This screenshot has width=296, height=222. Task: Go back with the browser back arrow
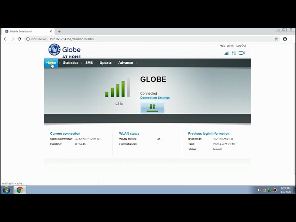6,39
